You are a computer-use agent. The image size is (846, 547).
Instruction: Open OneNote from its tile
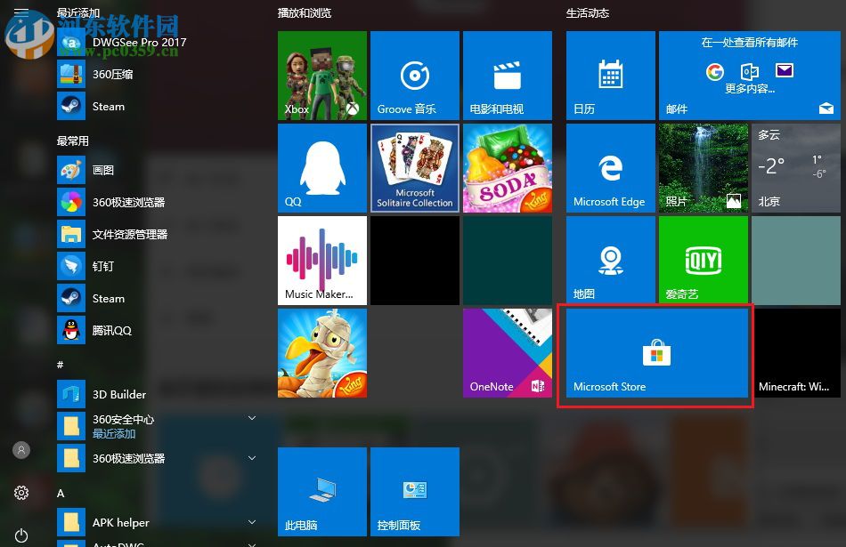pos(507,353)
